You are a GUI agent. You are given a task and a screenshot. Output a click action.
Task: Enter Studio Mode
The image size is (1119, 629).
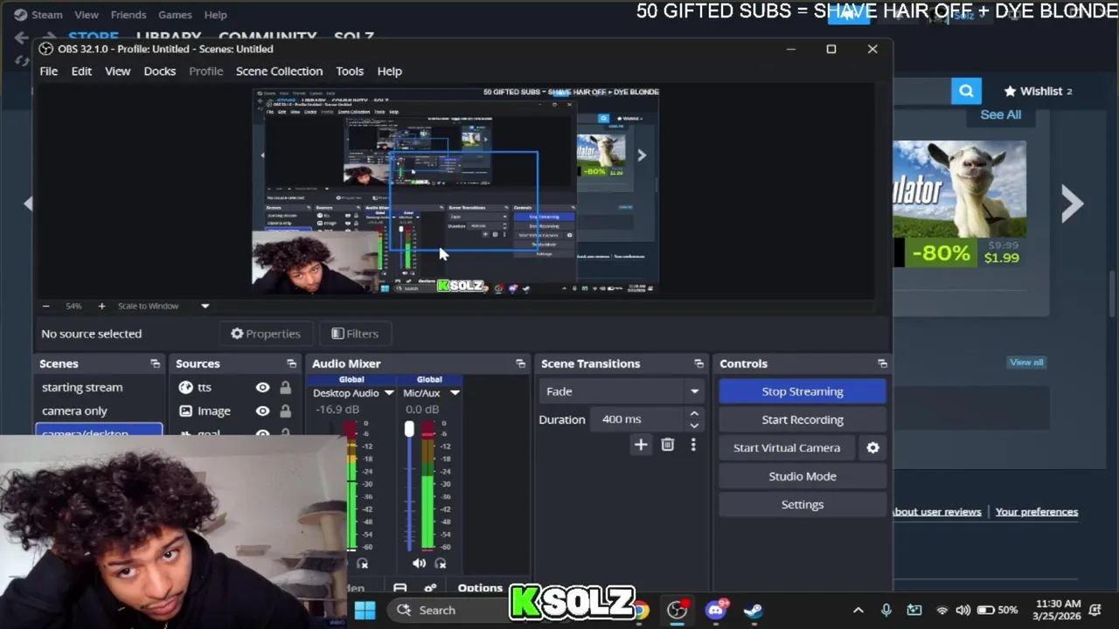point(803,476)
